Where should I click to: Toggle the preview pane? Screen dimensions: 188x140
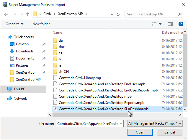[170, 24]
